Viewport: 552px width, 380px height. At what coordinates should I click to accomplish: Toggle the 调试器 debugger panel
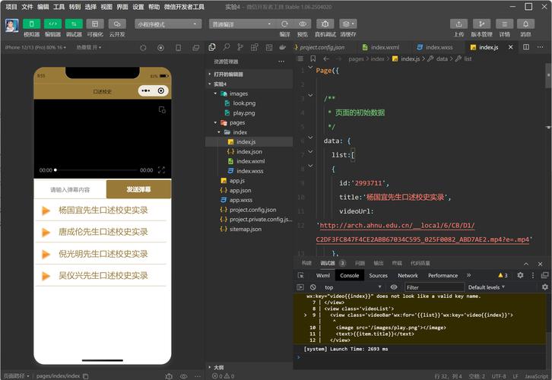[75, 24]
